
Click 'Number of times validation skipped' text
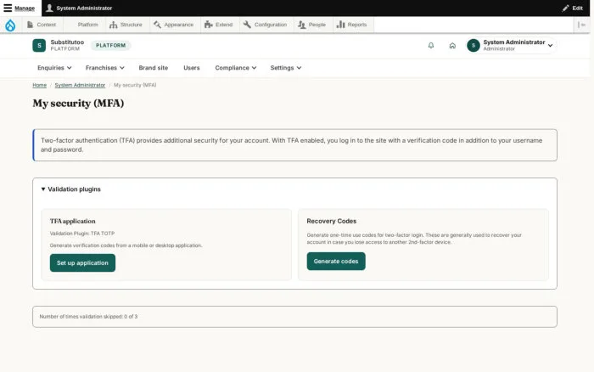coord(88,316)
